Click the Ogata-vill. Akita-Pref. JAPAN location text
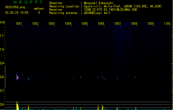The image size is (173, 110). pyautogui.click(x=123, y=6)
